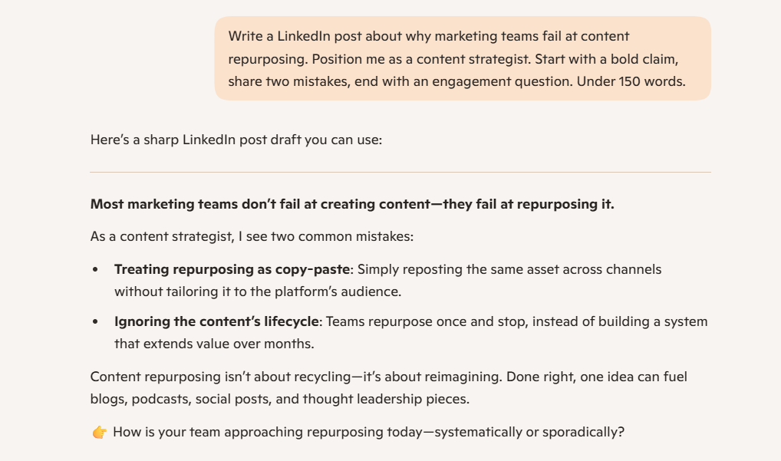This screenshot has width=781, height=461.
Task: Click the bold headline about marketing teams
Action: click(352, 204)
